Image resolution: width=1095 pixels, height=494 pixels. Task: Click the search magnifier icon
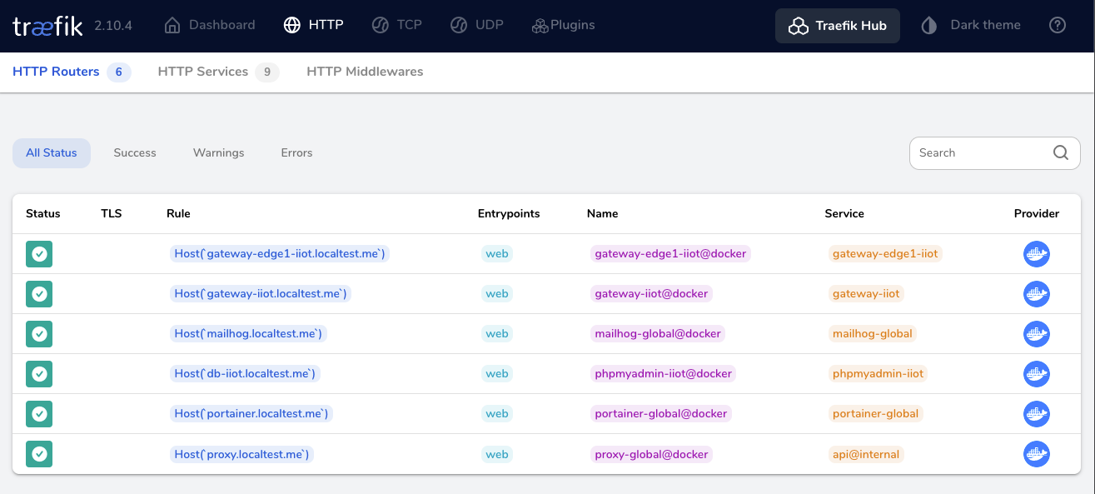tap(1061, 152)
